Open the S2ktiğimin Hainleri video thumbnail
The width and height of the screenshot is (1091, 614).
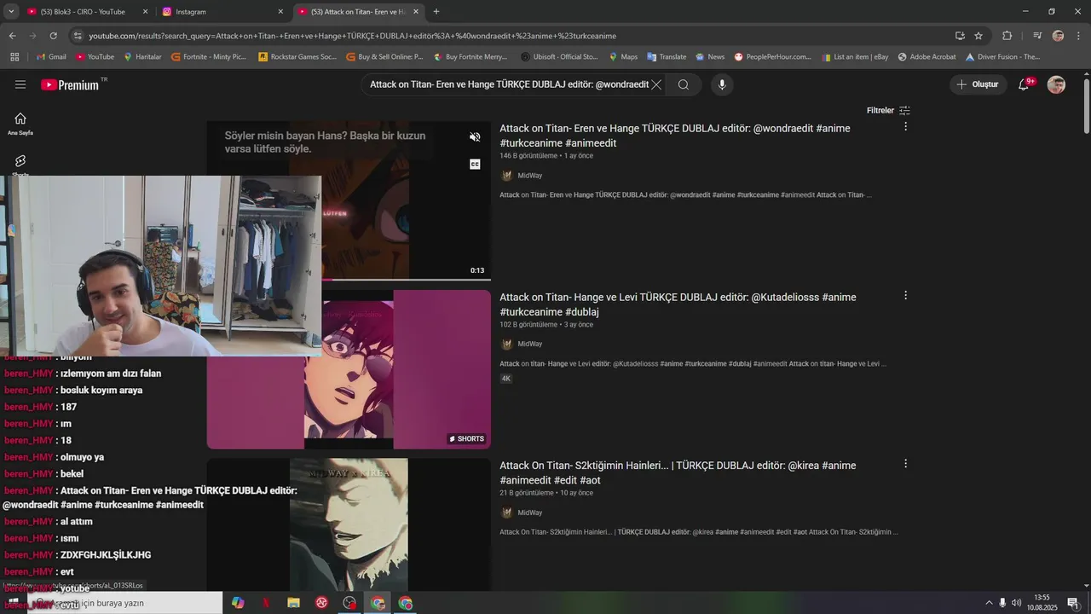(x=349, y=524)
